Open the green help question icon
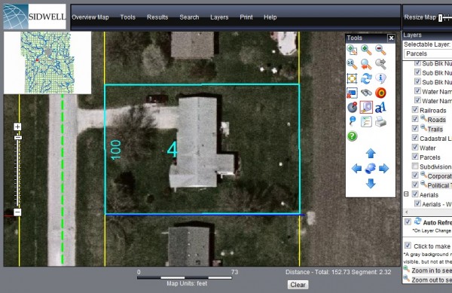Image resolution: width=452 pixels, height=293 pixels. point(352,136)
